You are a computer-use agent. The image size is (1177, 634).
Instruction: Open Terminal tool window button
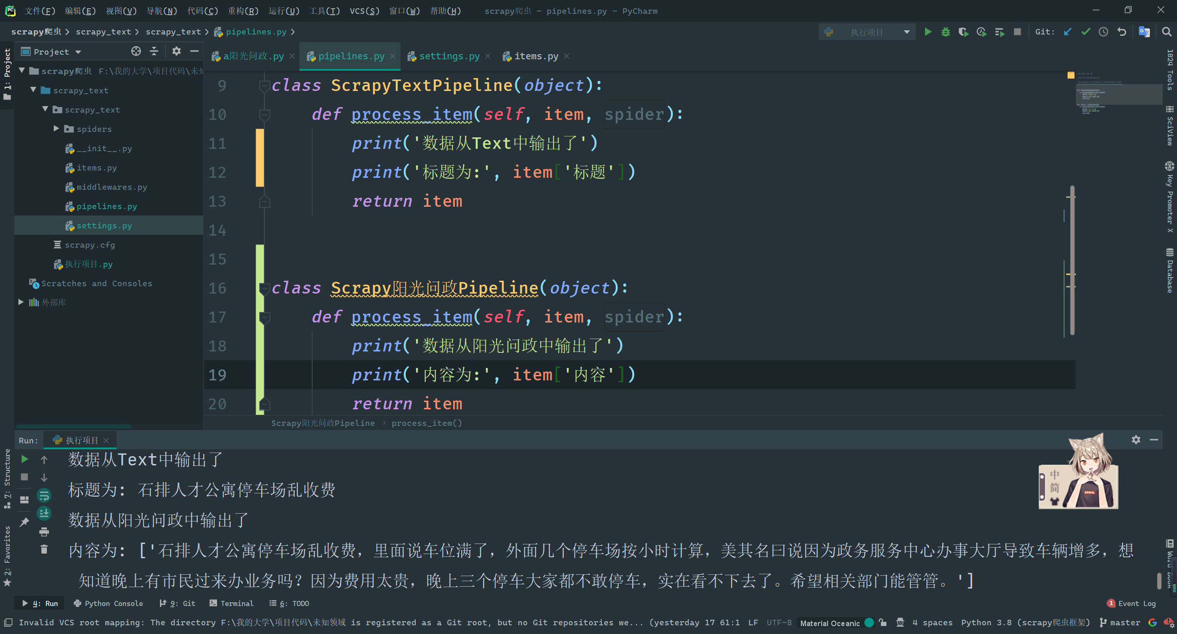click(x=231, y=603)
